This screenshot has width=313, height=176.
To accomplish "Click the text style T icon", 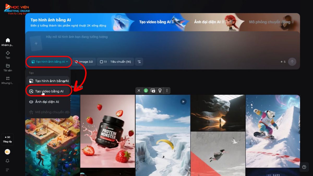I will coord(139,62).
